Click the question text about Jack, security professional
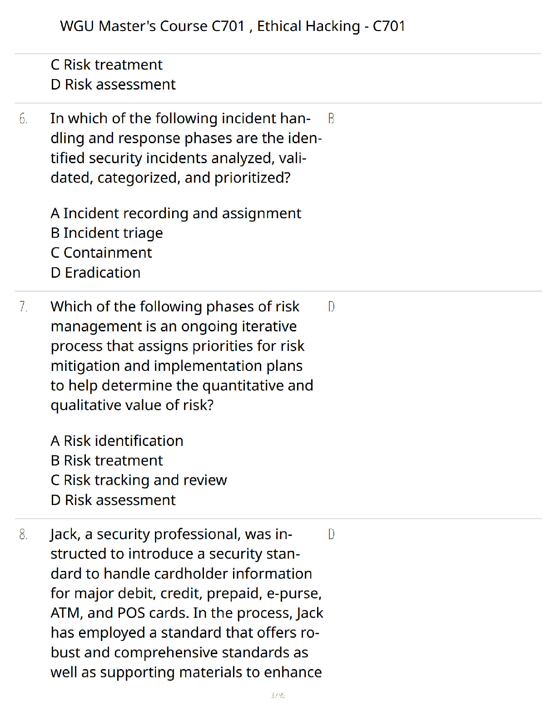 coord(187,603)
